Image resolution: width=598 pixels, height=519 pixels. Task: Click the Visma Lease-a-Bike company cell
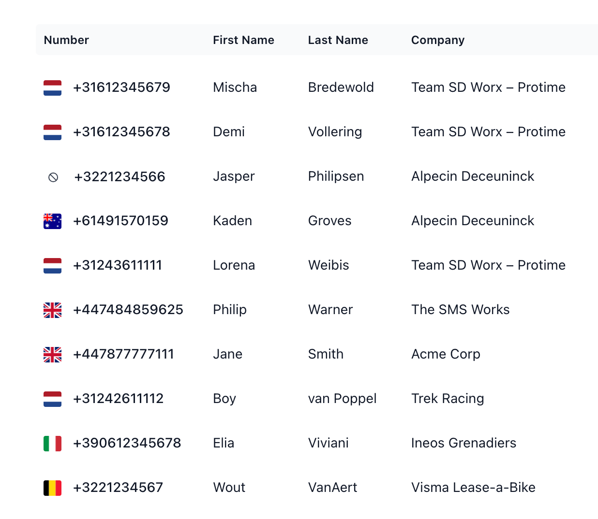(x=473, y=488)
